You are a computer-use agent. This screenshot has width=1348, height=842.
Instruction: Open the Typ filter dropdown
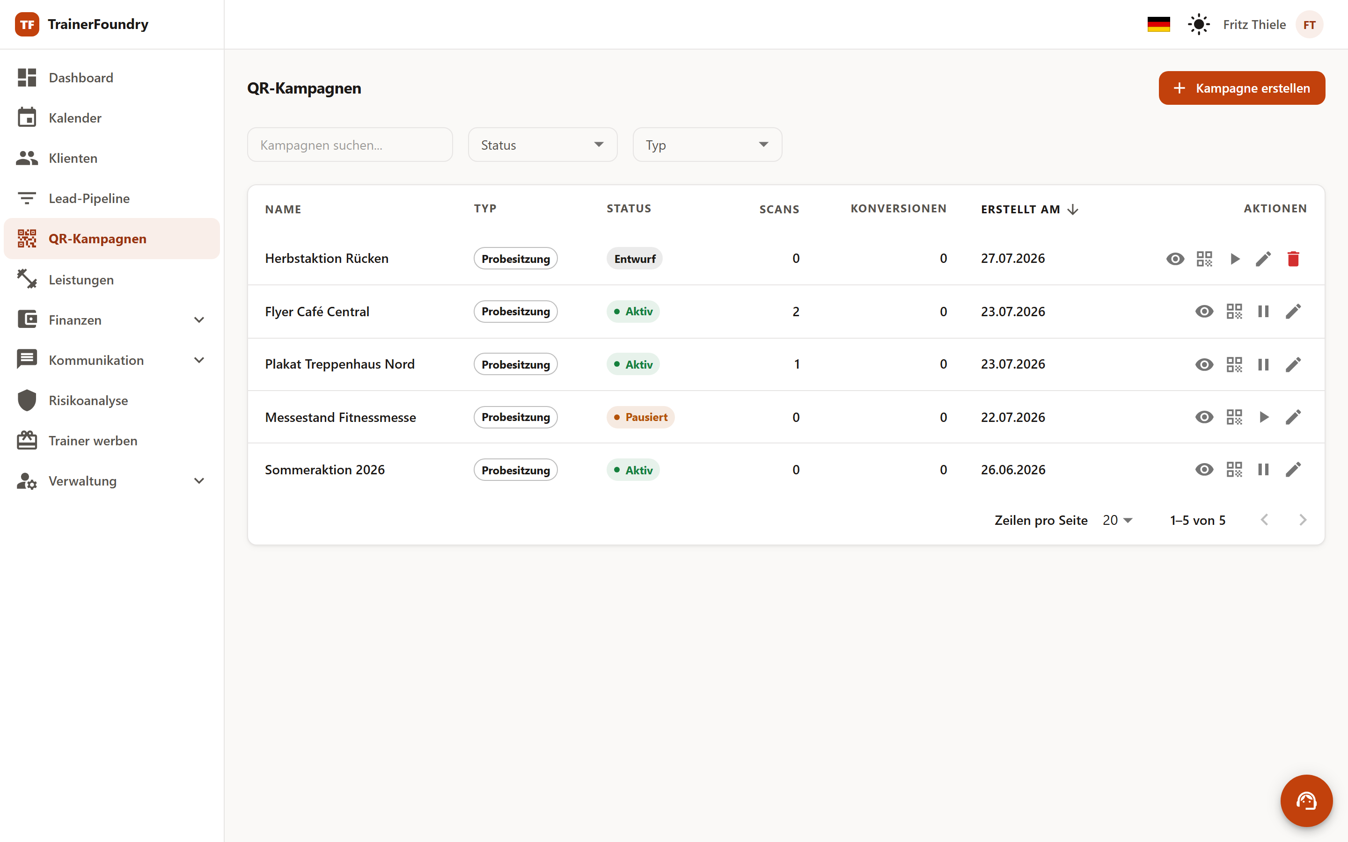click(707, 145)
